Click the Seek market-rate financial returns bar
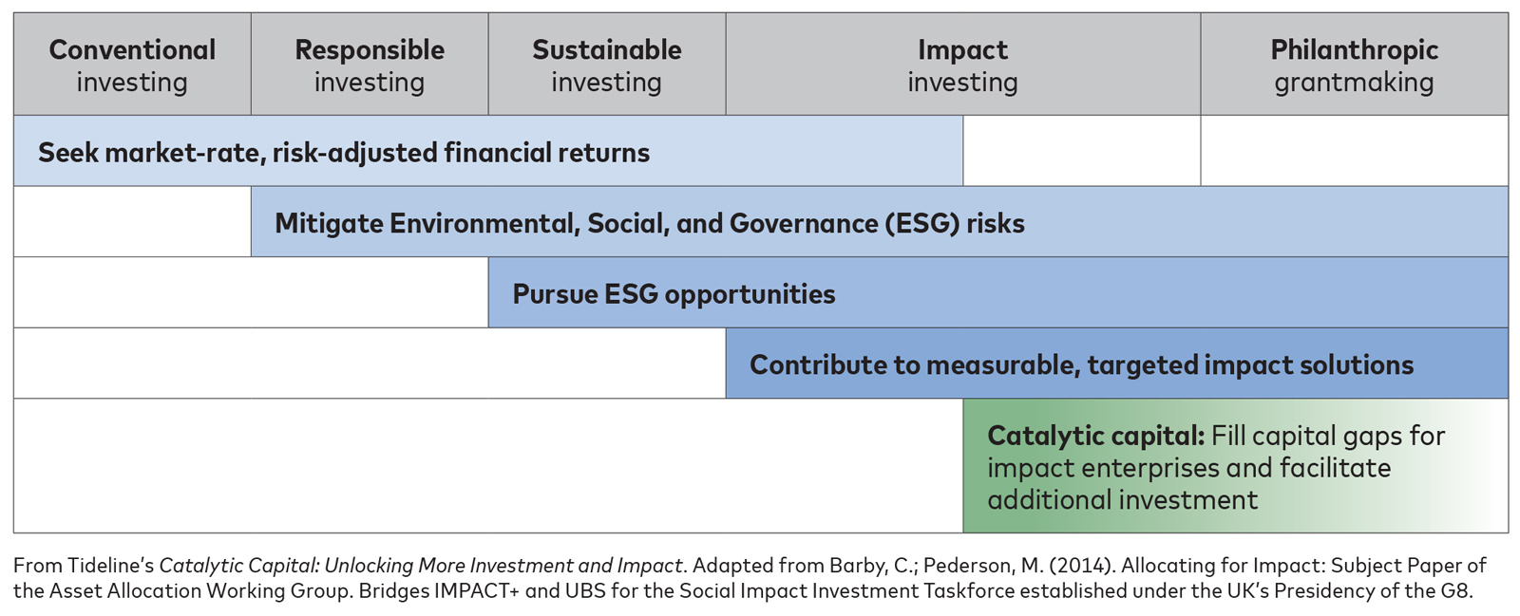 click(488, 152)
